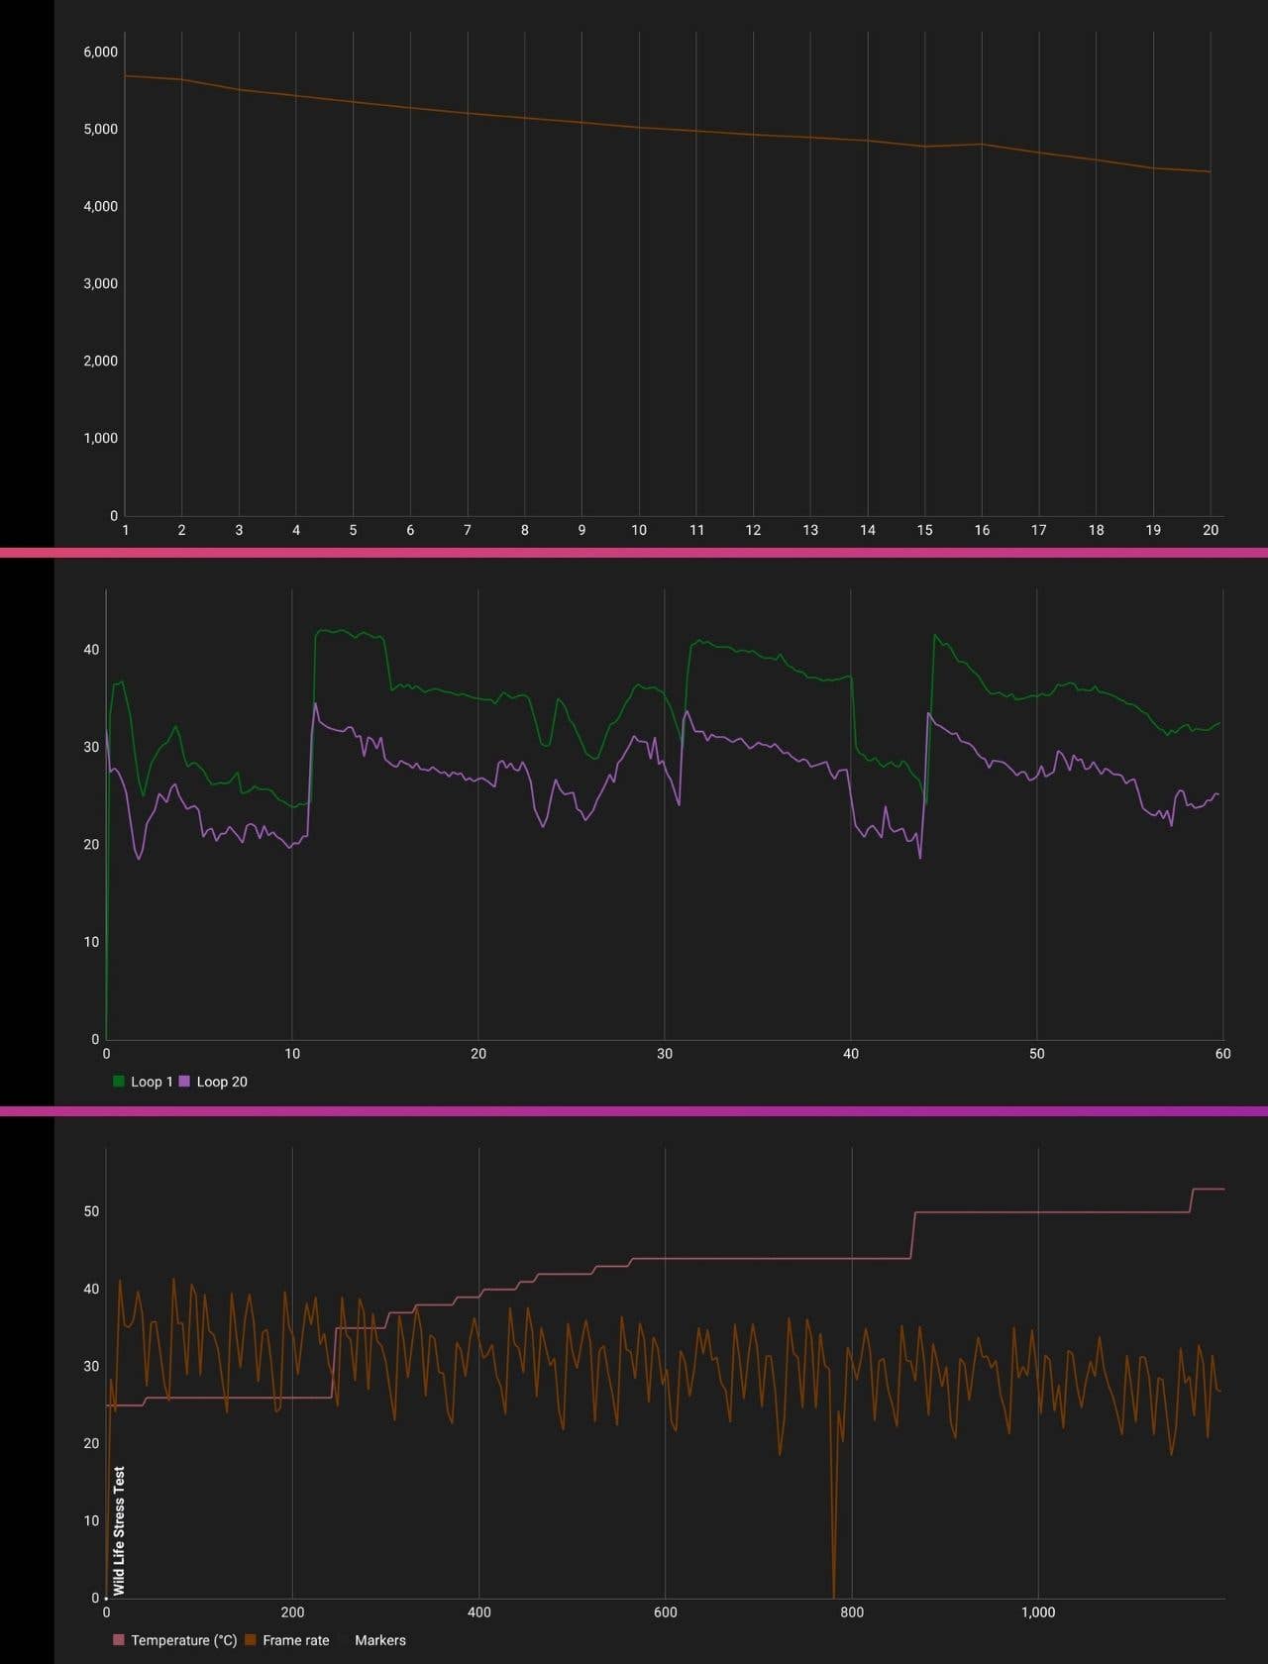Click the orange Frame rate legend swatch
This screenshot has height=1664, width=1268.
(251, 1640)
